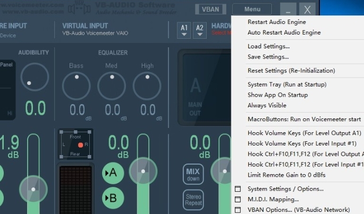Click the Med 0.0 dB value
Screen dimensions: 364x214
(x=113, y=110)
